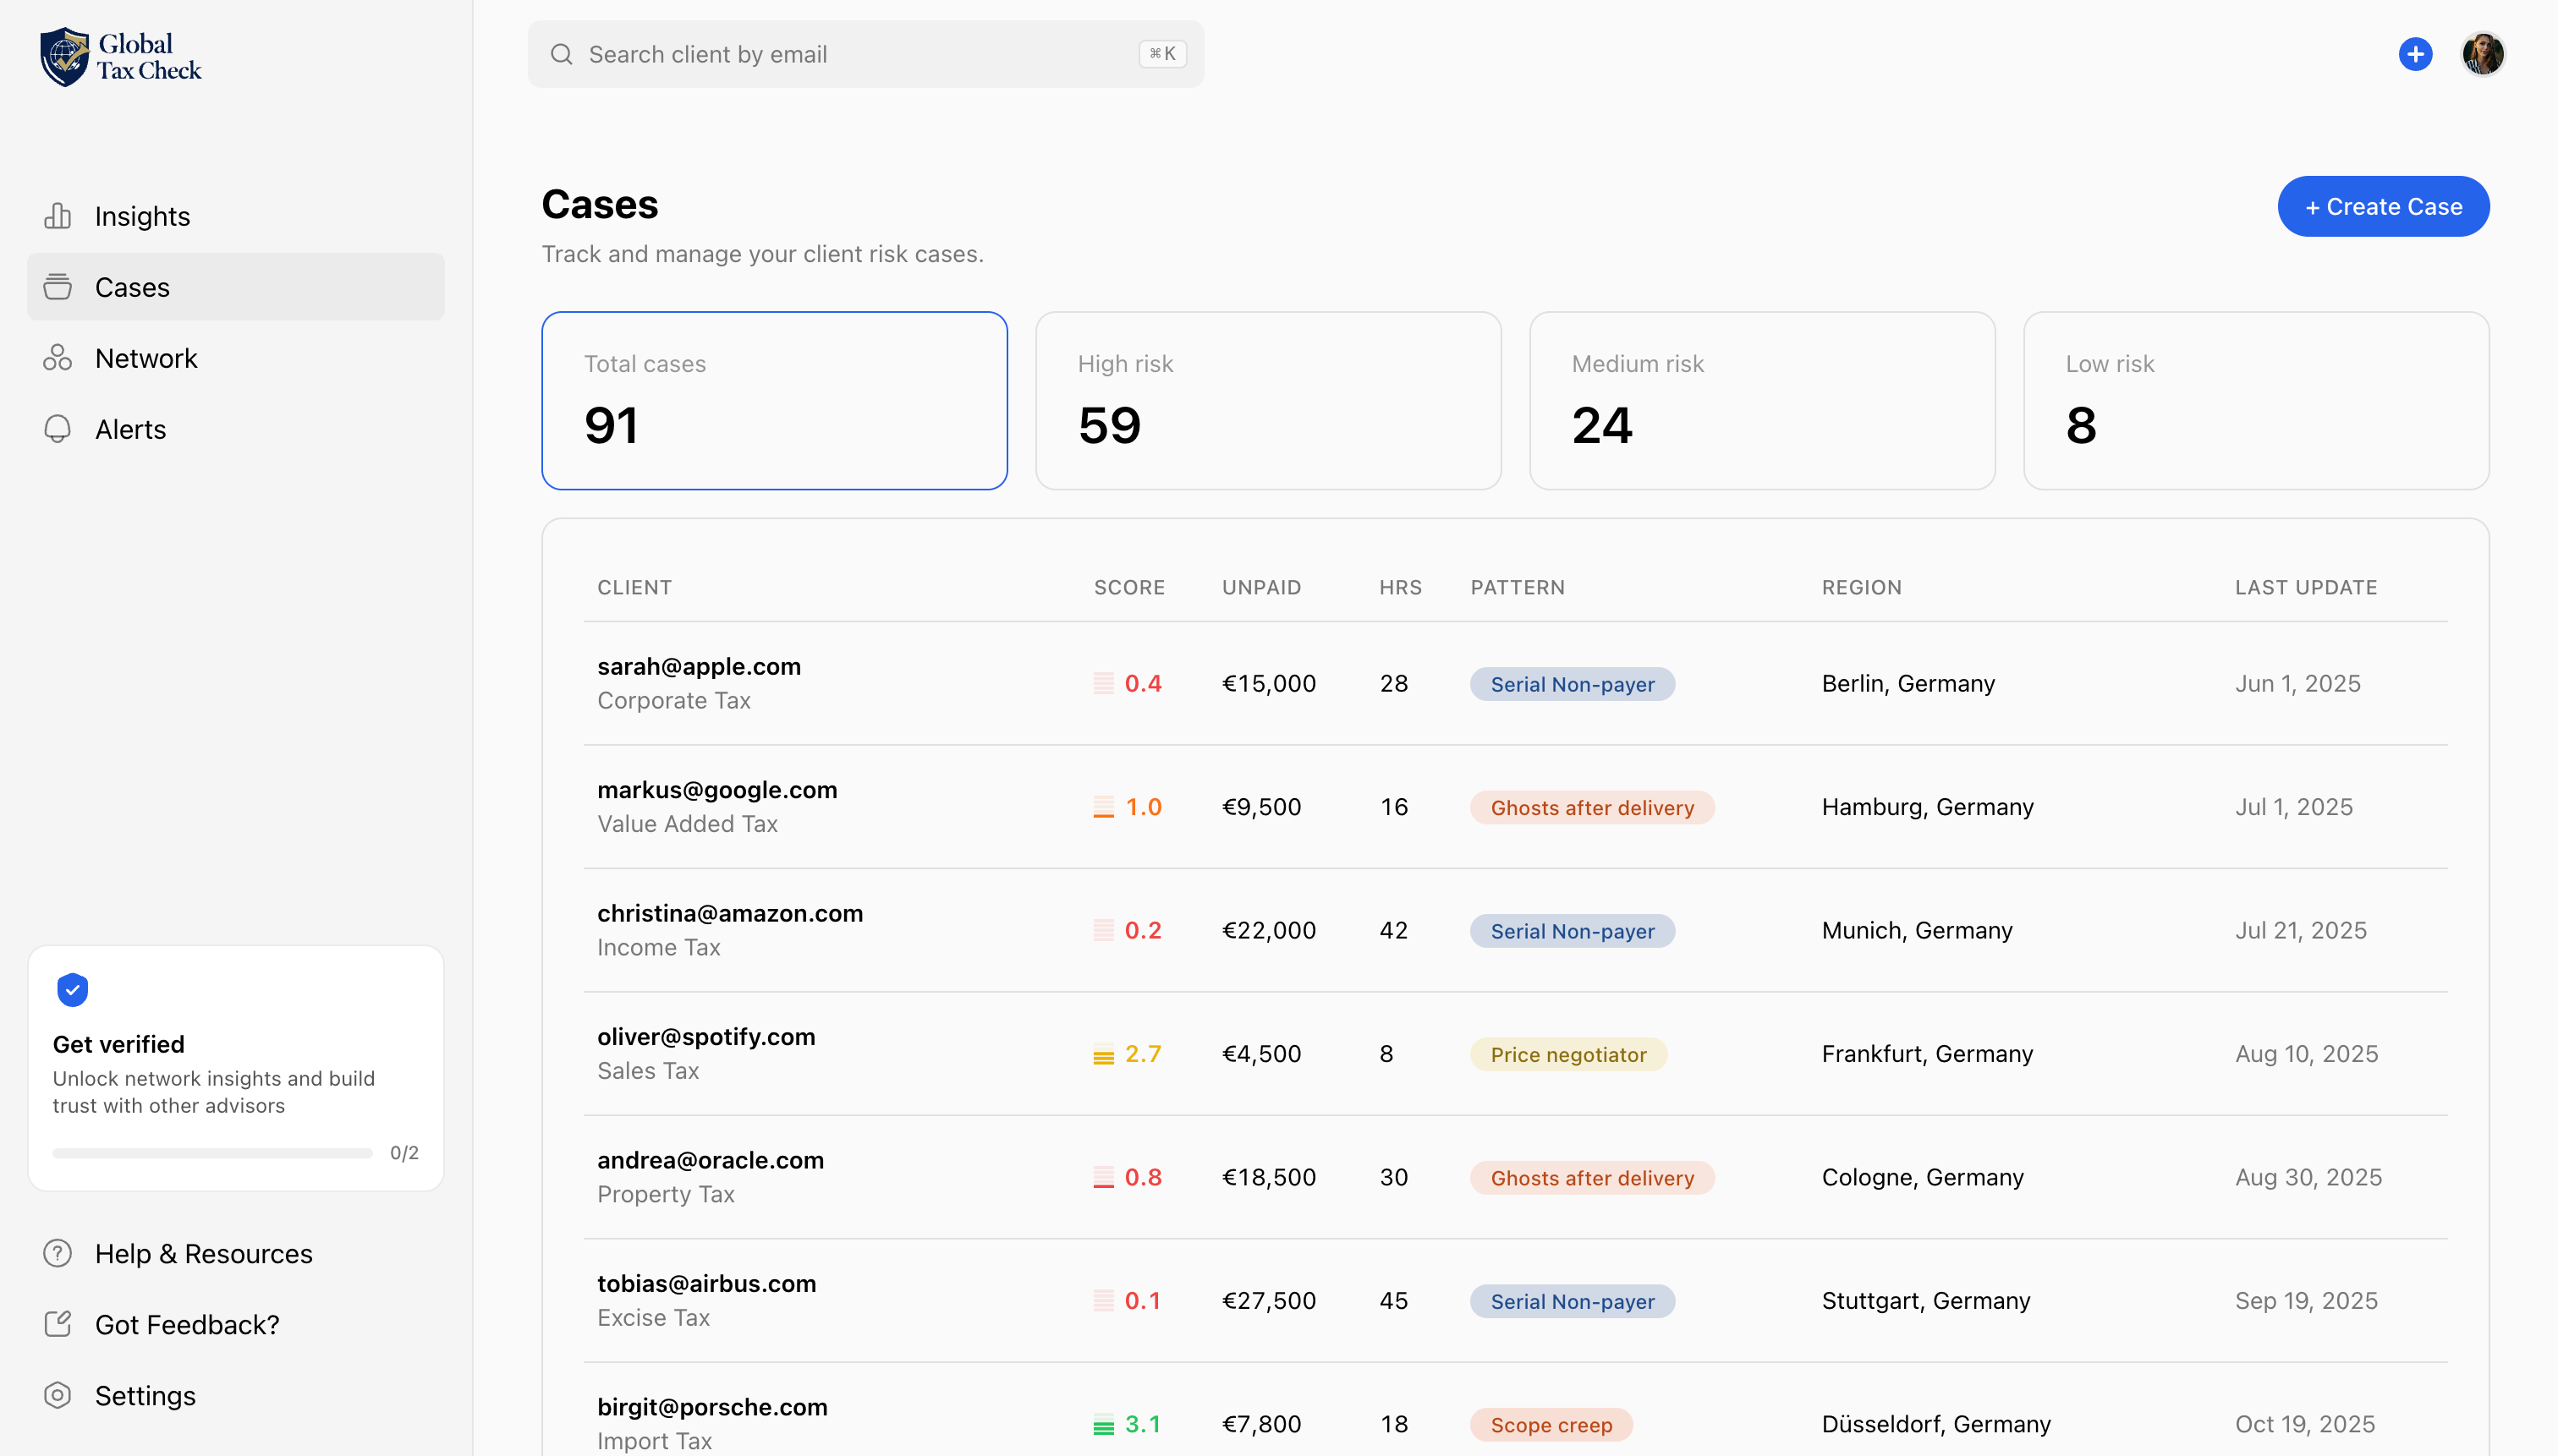The image size is (2558, 1456).
Task: Click Serial Non-payer tag for christina@amazon.com
Action: click(1572, 931)
